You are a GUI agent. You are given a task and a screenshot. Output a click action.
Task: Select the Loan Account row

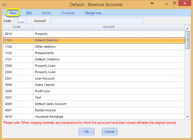point(94,78)
